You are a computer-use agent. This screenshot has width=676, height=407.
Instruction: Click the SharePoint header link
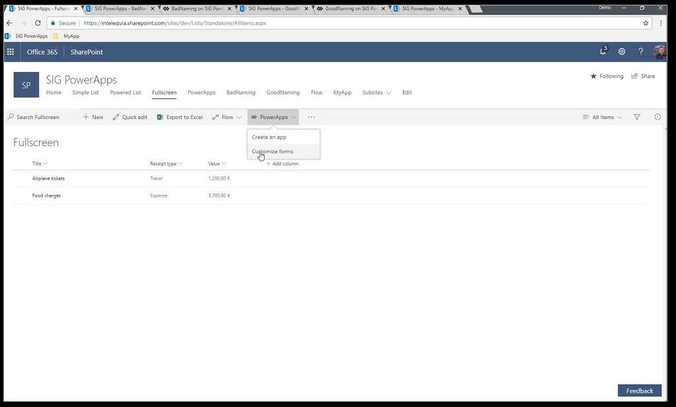(x=86, y=52)
